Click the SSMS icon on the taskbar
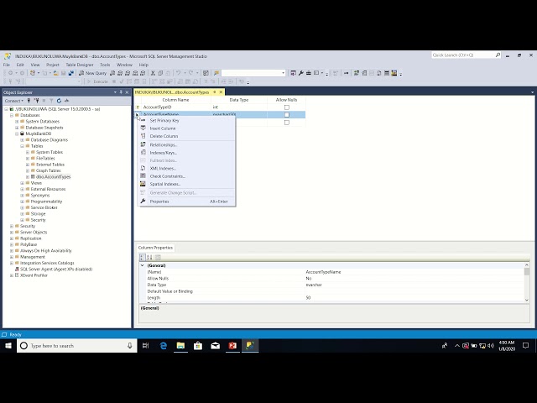The image size is (537, 403). tap(250, 346)
